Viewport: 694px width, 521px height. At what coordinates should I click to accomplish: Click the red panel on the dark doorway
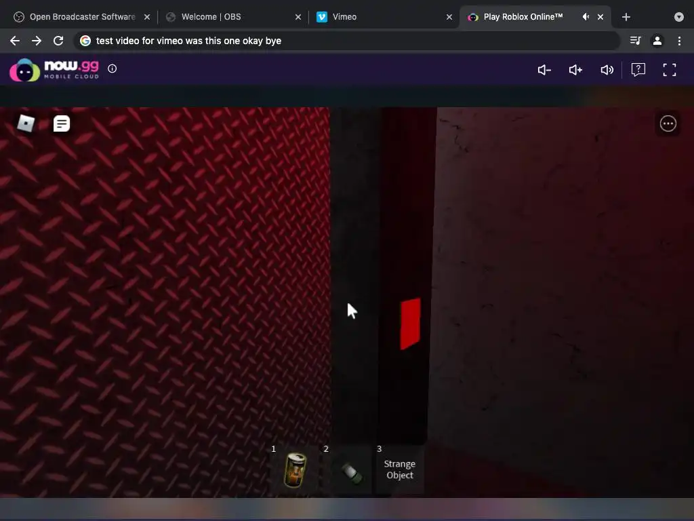point(410,324)
